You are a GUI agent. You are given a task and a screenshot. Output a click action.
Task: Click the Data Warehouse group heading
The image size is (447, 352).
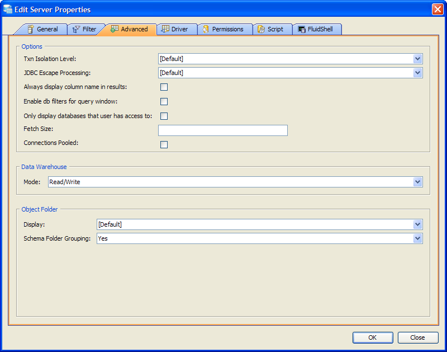click(x=44, y=167)
